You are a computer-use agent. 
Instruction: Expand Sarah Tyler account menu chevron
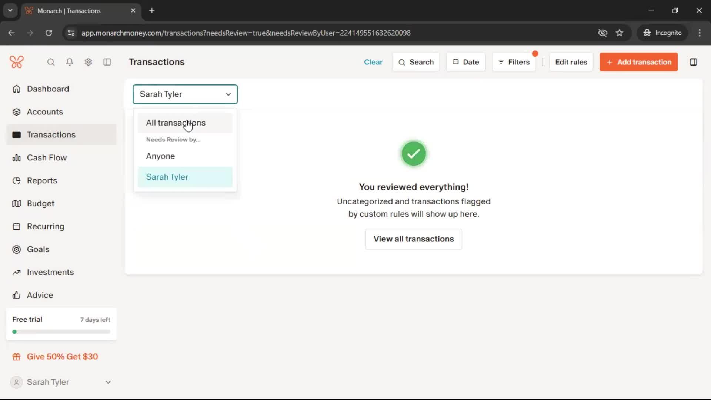click(108, 382)
